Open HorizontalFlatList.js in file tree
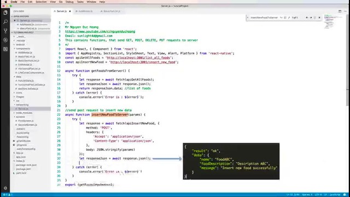 [x=29, y=69]
